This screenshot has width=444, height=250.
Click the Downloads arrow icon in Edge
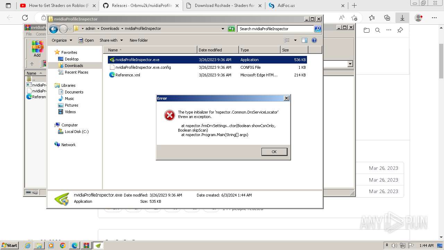(x=402, y=18)
